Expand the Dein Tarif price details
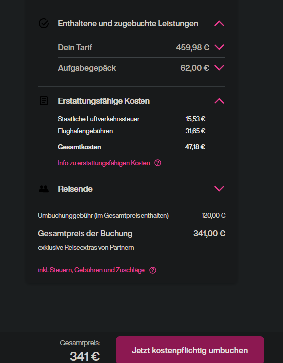Screen dimensions: 283x363 (x=219, y=47)
